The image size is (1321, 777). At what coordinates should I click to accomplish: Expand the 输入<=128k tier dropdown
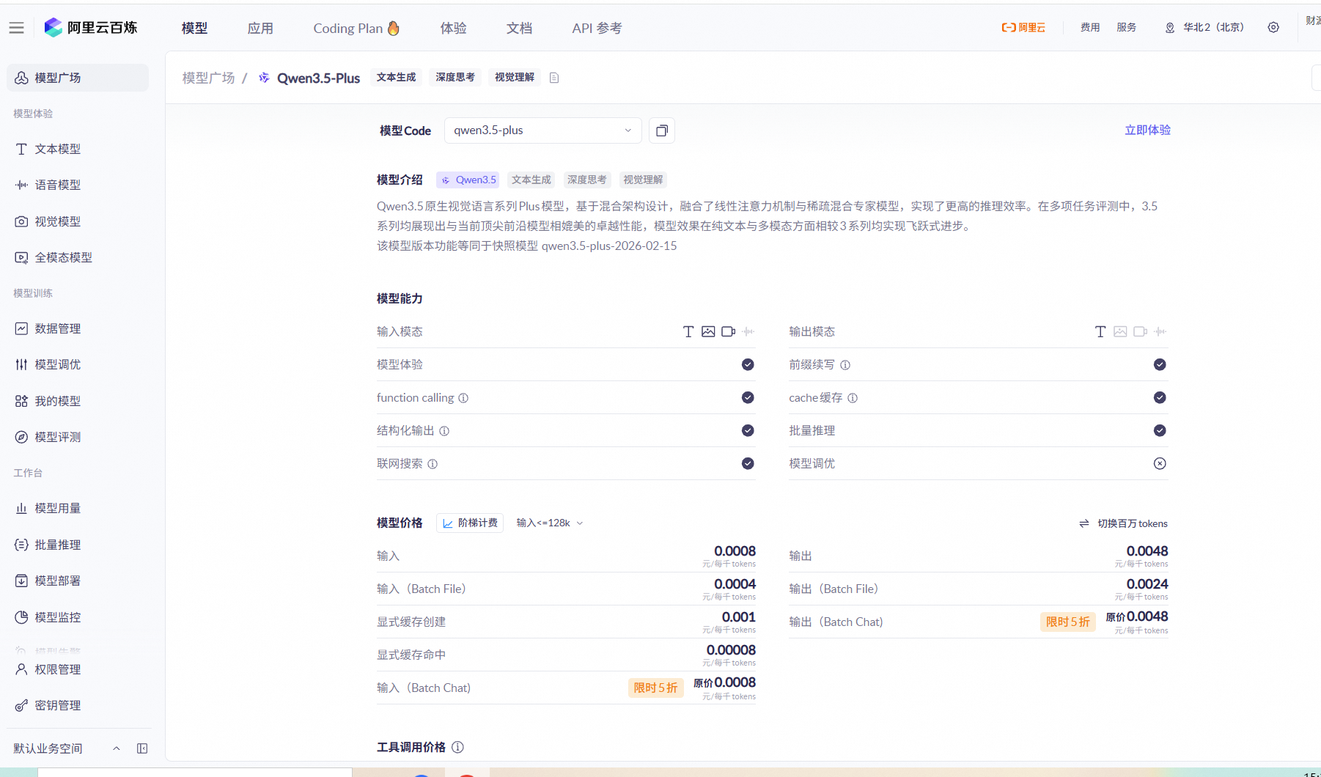click(x=550, y=523)
